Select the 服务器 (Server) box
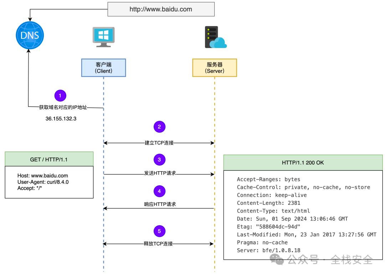 coord(215,68)
